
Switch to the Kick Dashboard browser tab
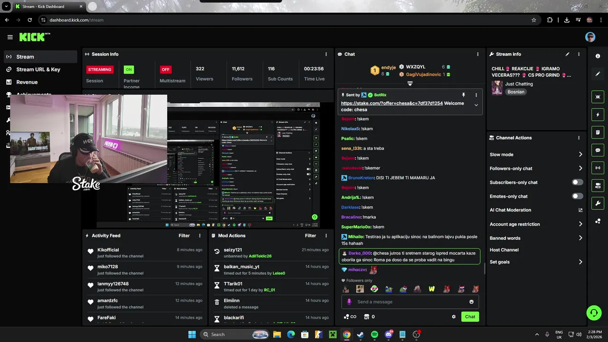[48, 6]
